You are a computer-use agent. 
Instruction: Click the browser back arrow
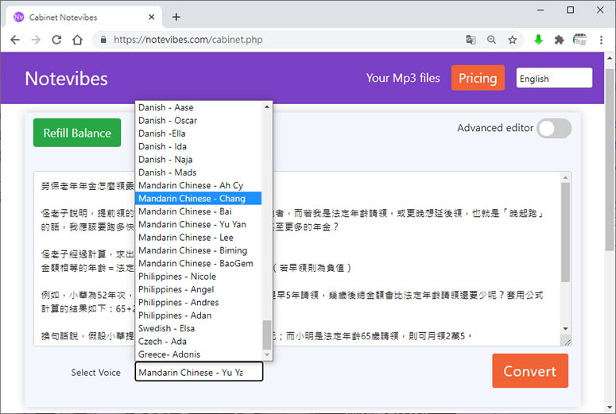pyautogui.click(x=14, y=40)
